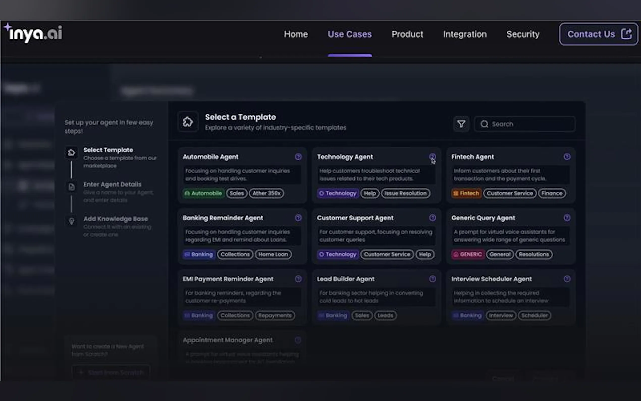Click info icon on Technology Agent card
The width and height of the screenshot is (641, 401).
[432, 157]
